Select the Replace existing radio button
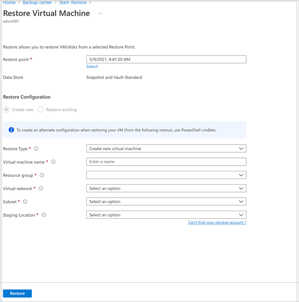299x302 pixels. point(40,110)
